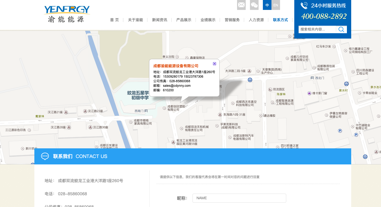381x207 pixels.
Task: Open the 新闻资讯 menu item
Action: click(160, 20)
